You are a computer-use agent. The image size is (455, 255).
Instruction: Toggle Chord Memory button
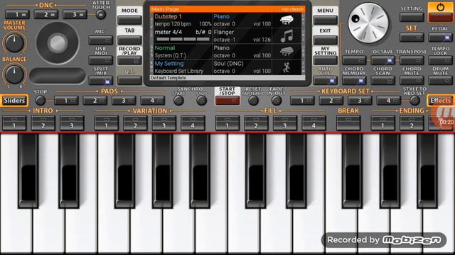354,81
